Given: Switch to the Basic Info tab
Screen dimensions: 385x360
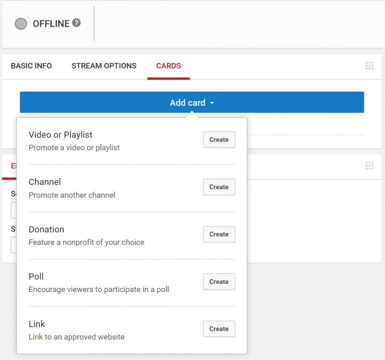Looking at the screenshot, I should 32,66.
